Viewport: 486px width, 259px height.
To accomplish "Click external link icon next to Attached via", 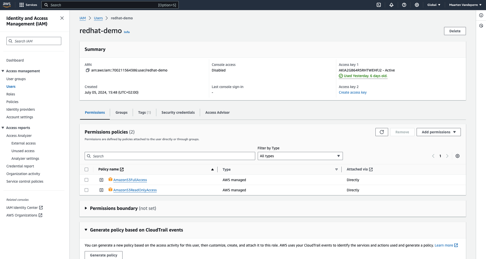I will tap(371, 169).
